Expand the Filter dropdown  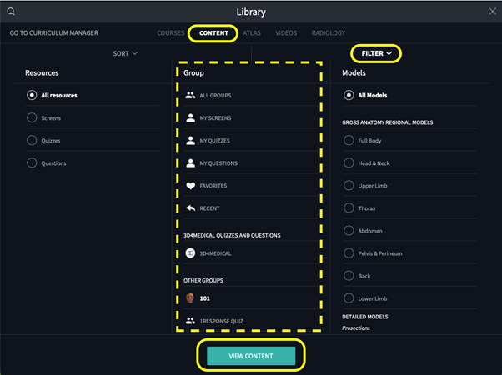click(376, 53)
